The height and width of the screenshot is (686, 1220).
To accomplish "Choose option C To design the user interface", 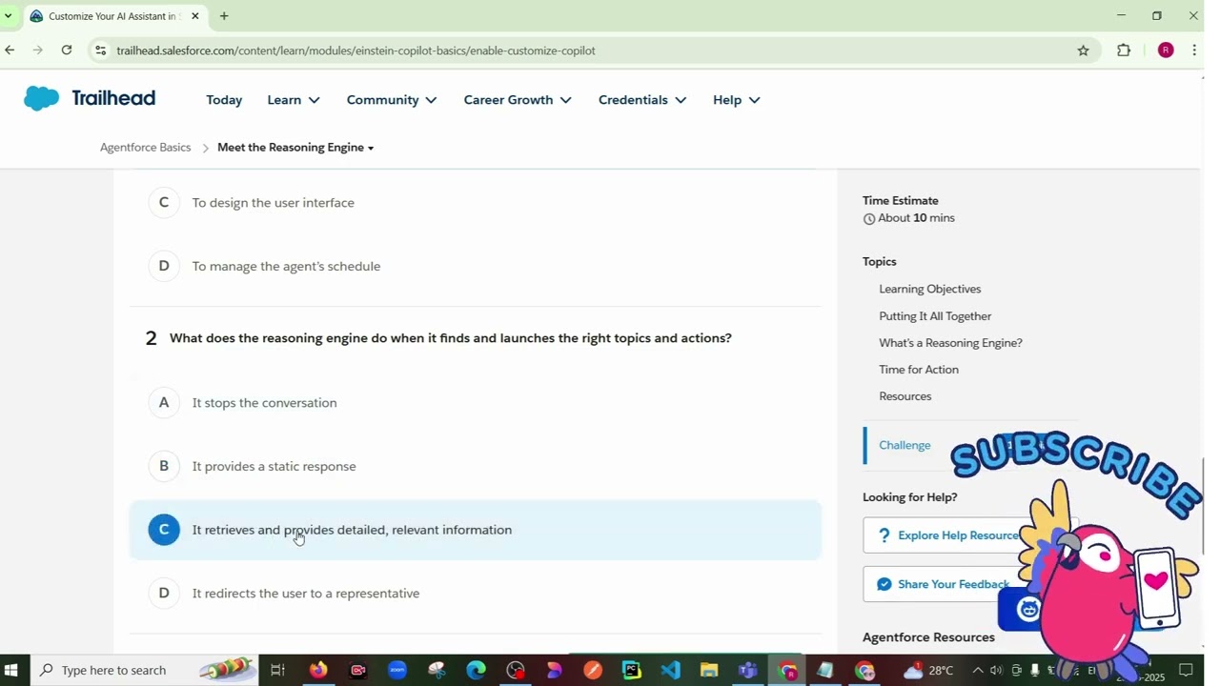I will [x=475, y=202].
